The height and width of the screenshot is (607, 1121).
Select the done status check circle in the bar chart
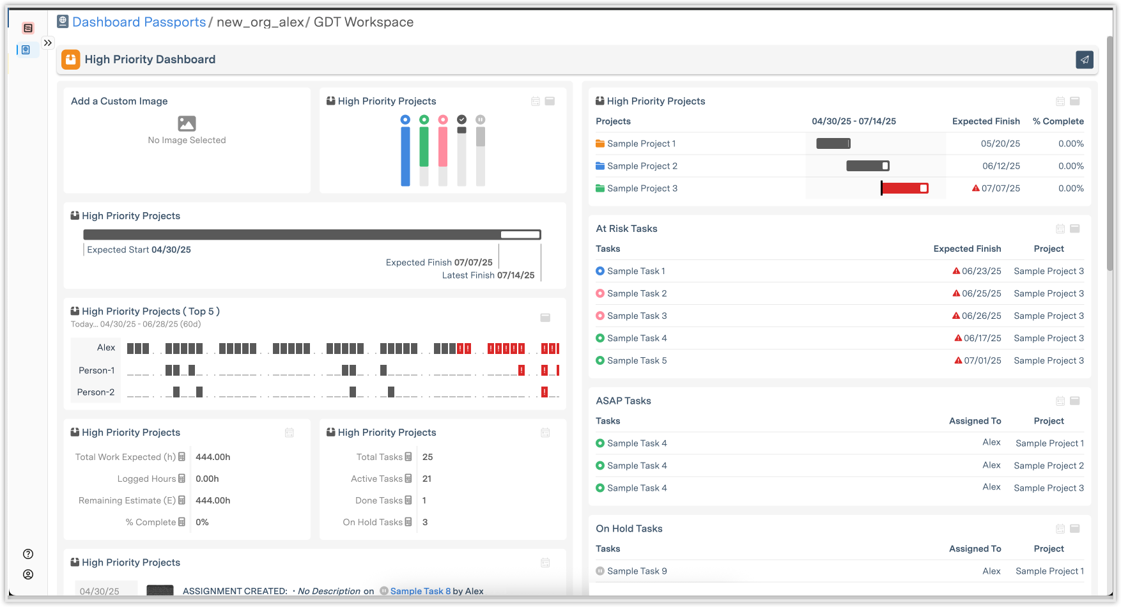click(x=461, y=119)
